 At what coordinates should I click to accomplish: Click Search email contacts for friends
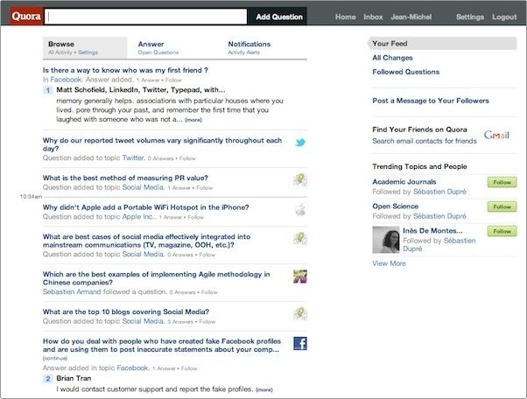[x=425, y=141]
